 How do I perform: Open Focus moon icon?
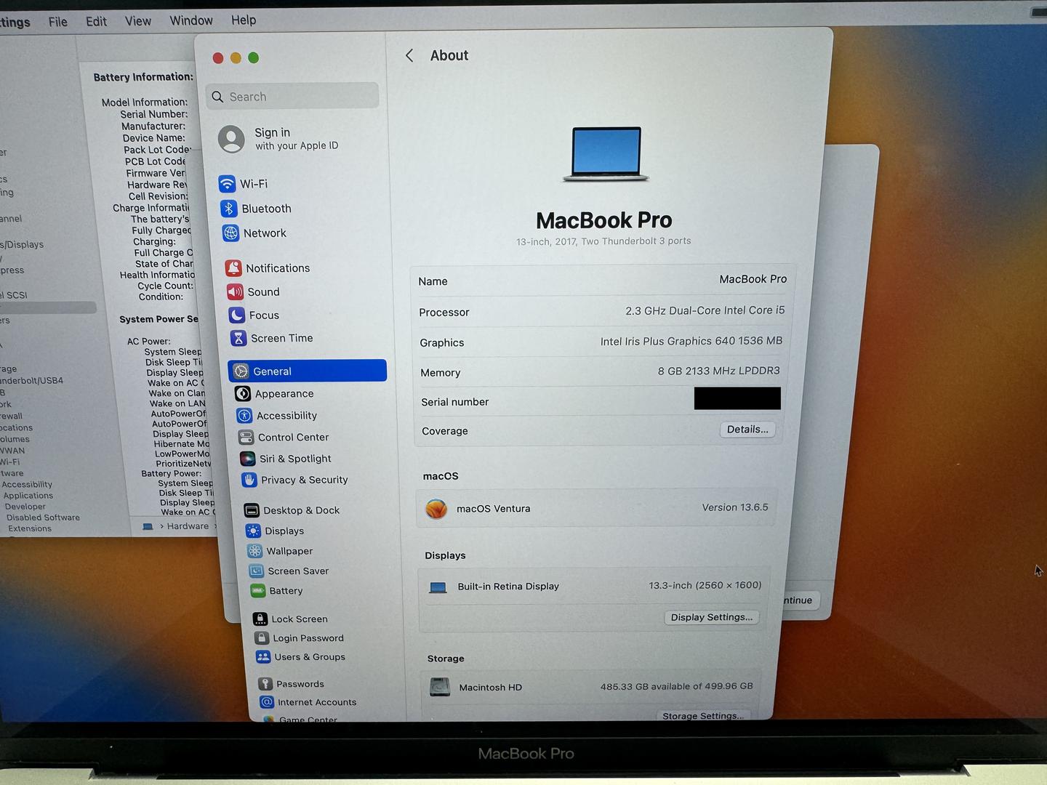tap(236, 315)
